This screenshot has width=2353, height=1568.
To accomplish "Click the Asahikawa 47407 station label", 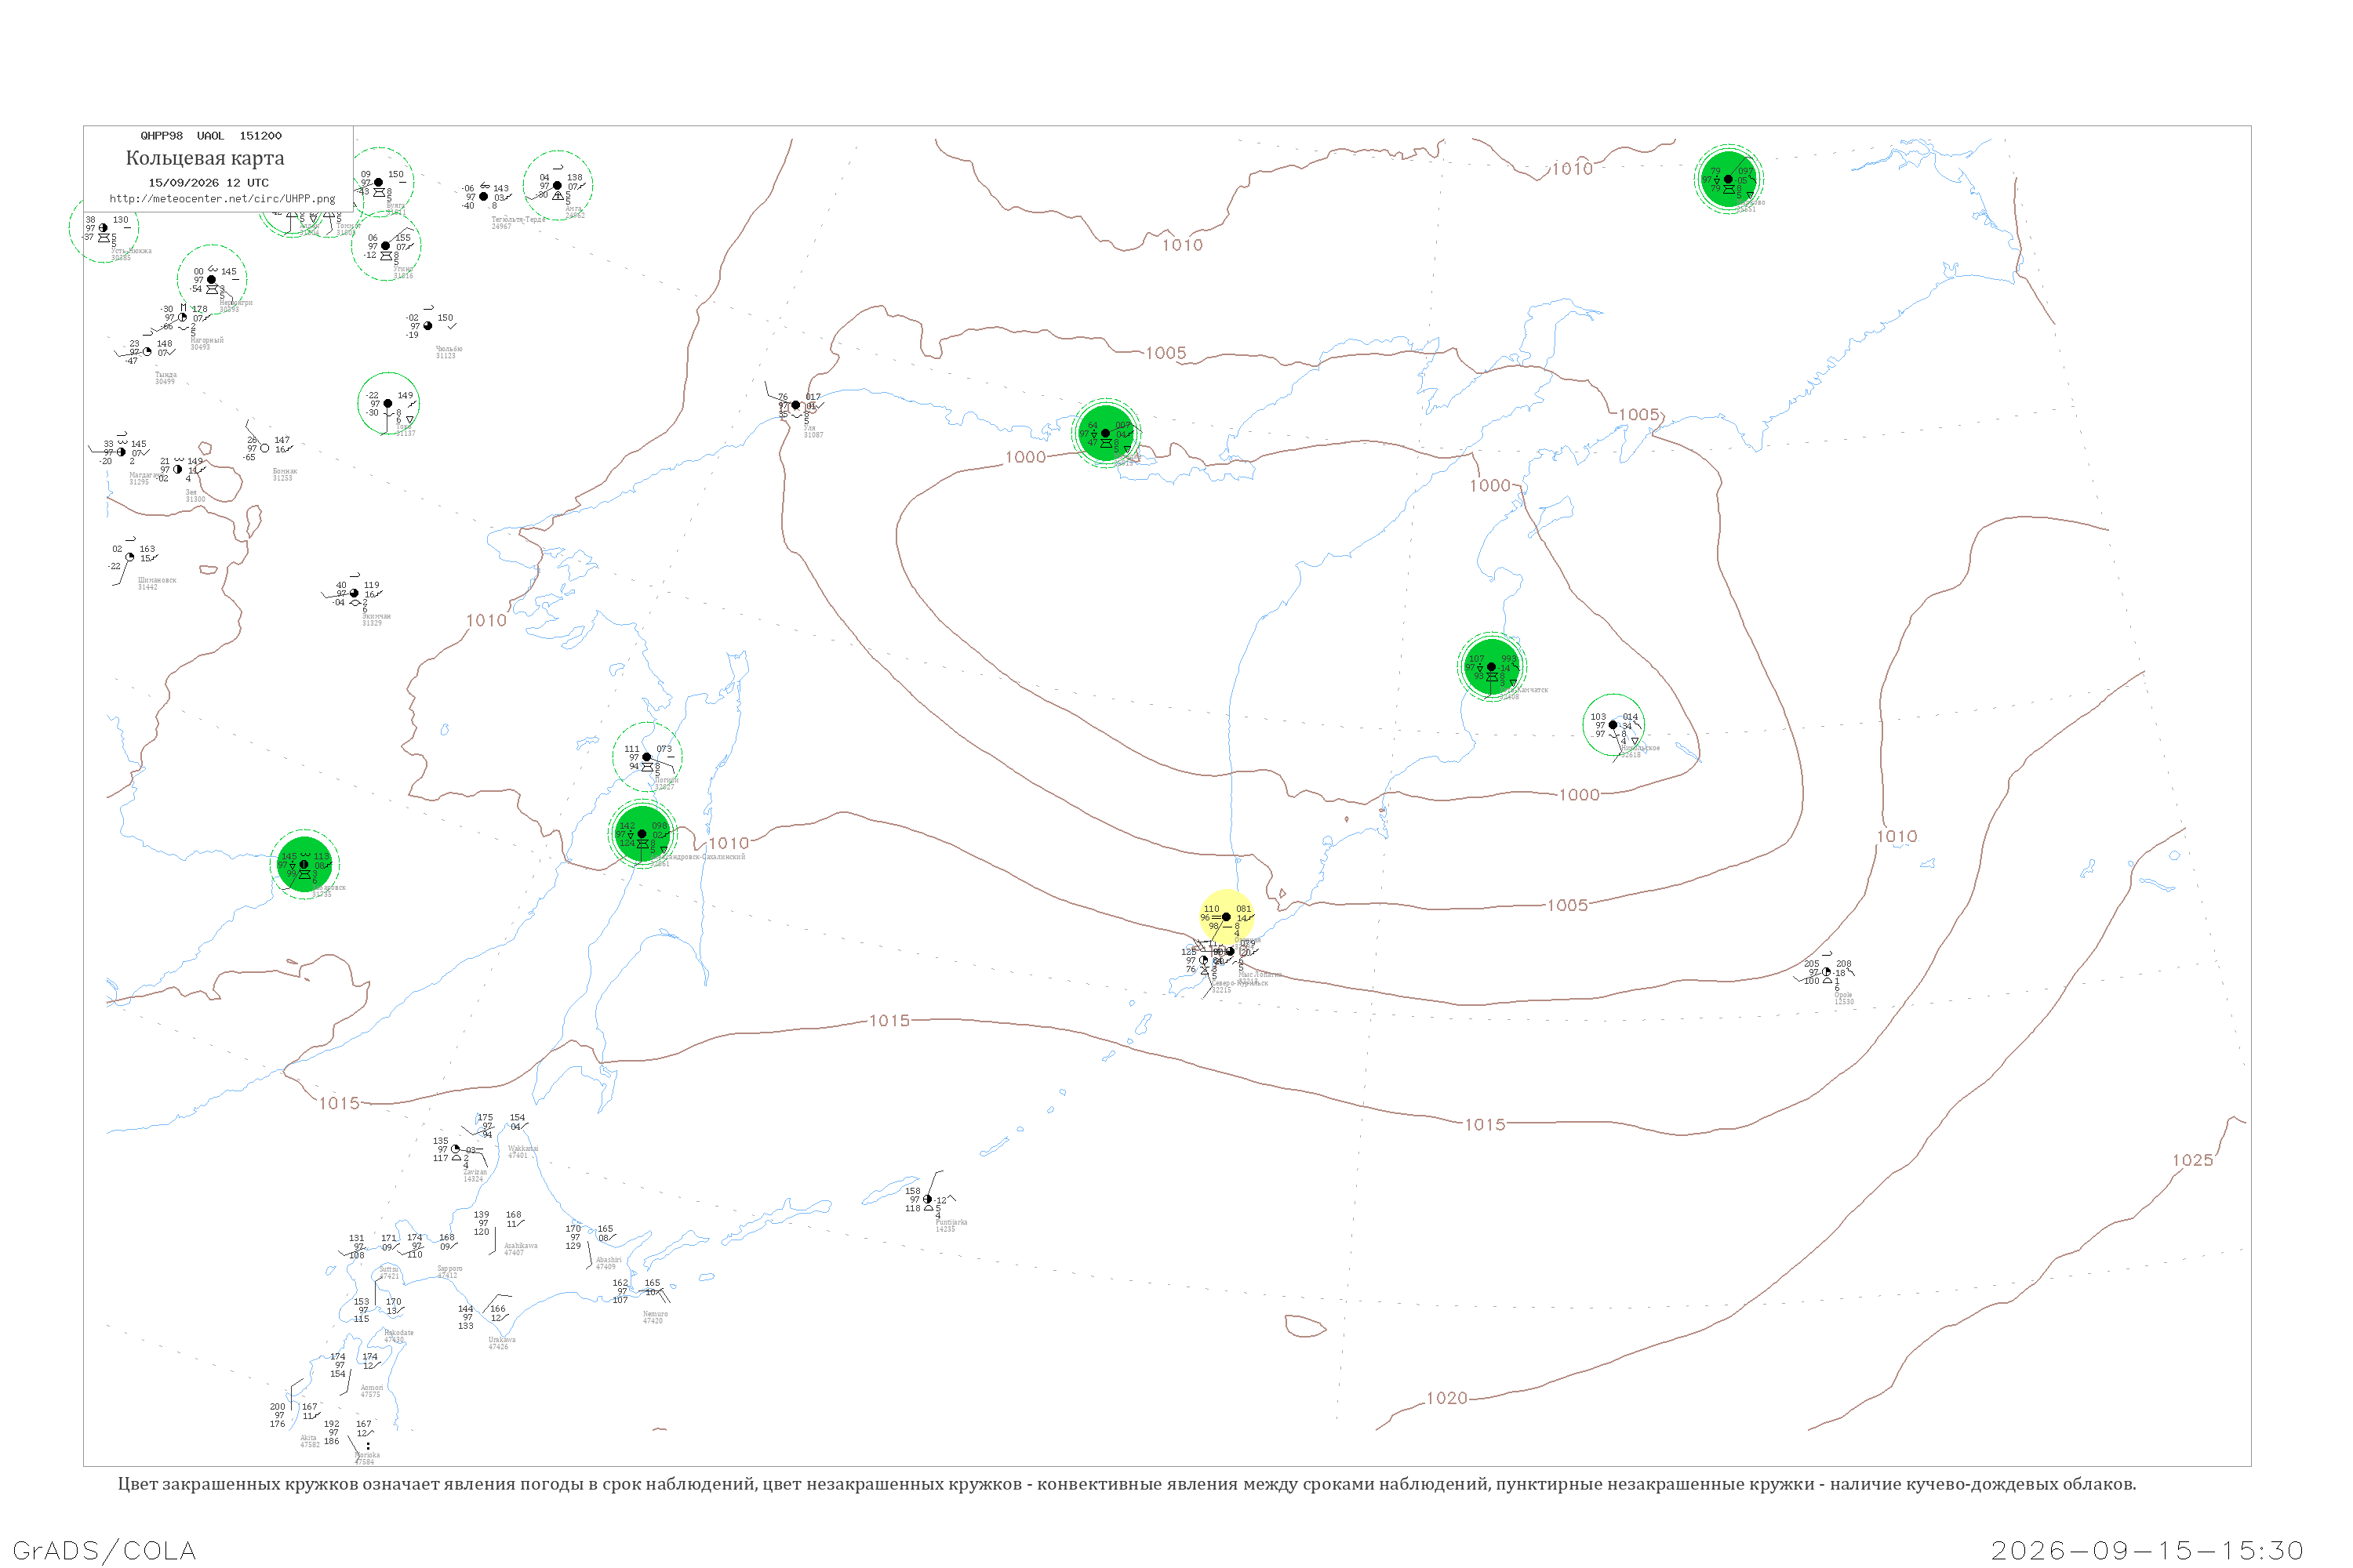I will (x=520, y=1249).
